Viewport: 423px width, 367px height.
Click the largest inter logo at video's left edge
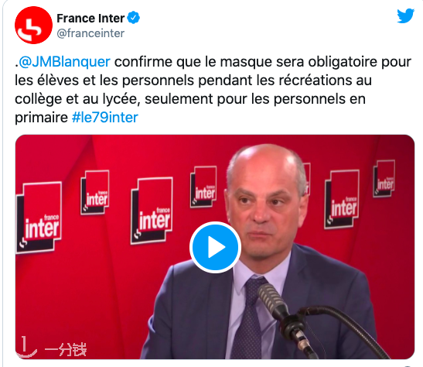coord(39,218)
